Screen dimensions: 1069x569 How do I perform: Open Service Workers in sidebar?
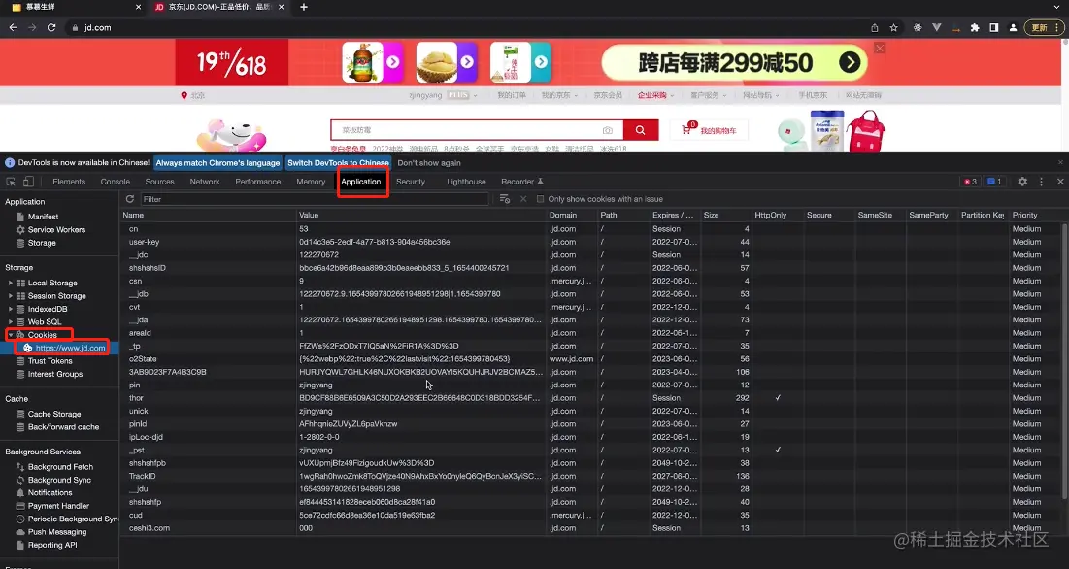pos(56,230)
